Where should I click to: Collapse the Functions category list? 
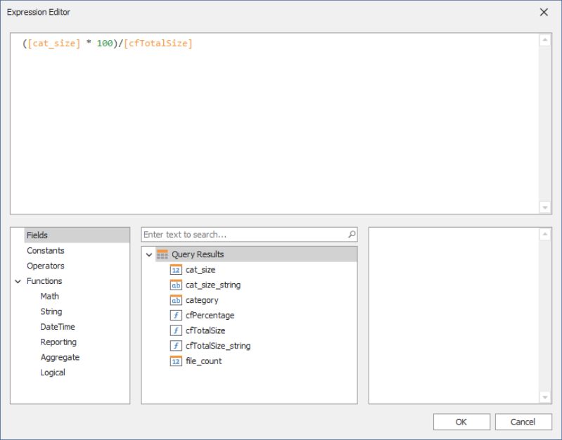tap(18, 281)
